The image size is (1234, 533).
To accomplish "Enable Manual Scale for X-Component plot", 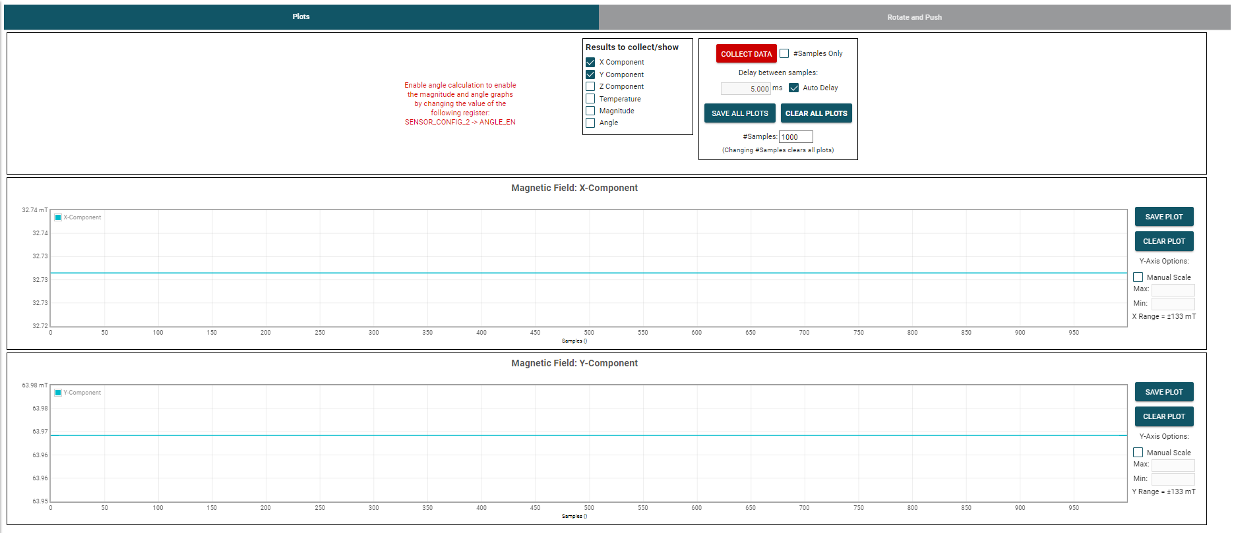I will 1138,277.
